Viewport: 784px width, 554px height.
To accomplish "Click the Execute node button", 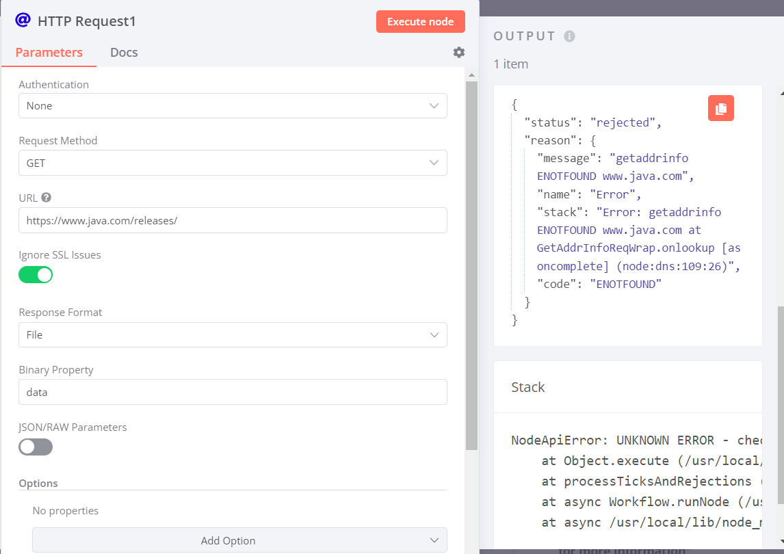I will pyautogui.click(x=421, y=21).
